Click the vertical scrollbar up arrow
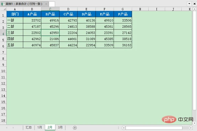 tap(195, 9)
